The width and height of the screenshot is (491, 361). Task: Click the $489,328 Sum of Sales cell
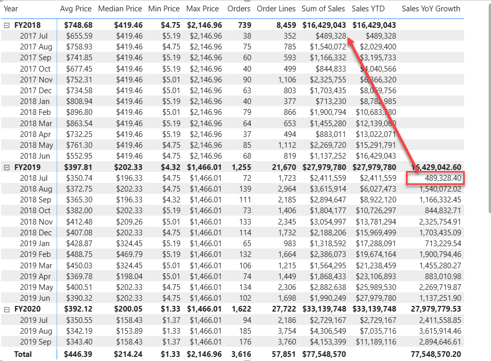coord(331,36)
